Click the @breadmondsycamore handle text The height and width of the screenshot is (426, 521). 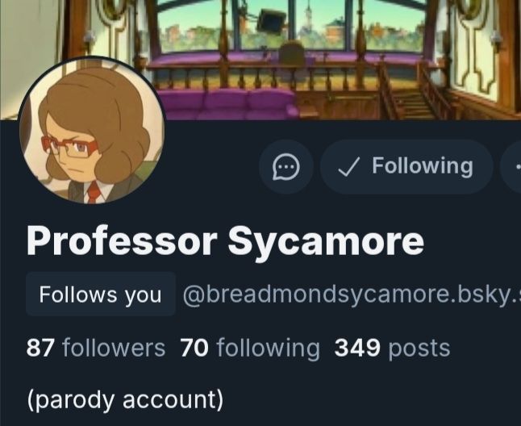(x=352, y=294)
